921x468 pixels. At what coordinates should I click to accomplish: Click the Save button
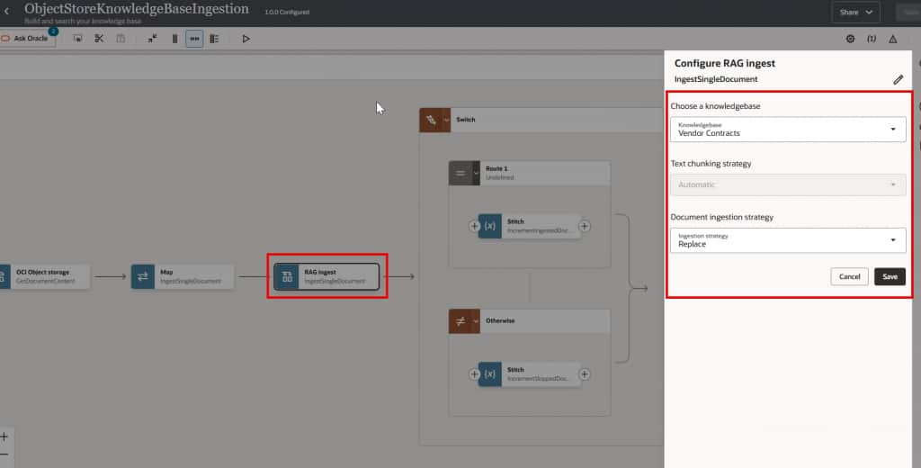coord(890,276)
